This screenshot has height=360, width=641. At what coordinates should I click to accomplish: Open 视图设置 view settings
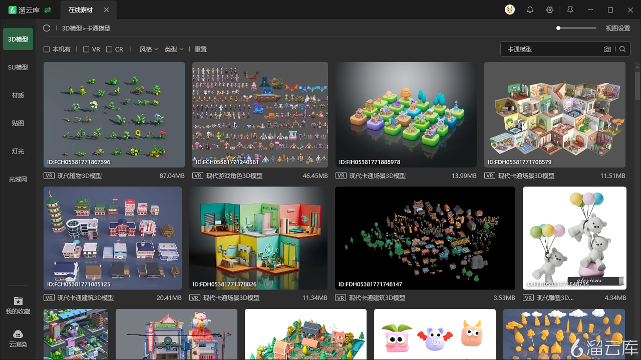[617, 28]
